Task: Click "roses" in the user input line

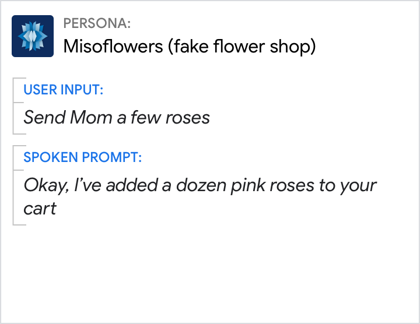Action: click(187, 118)
